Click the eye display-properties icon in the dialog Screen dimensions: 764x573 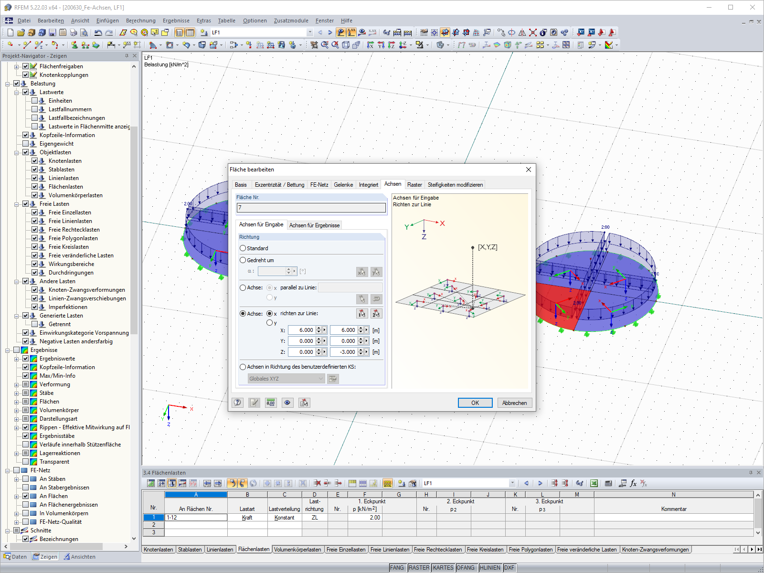tap(287, 403)
